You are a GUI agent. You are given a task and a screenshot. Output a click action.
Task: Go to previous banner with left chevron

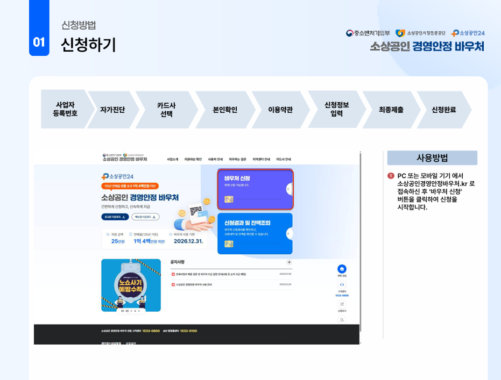coord(131,311)
